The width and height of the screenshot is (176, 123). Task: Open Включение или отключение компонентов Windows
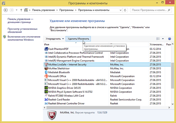point(24,38)
